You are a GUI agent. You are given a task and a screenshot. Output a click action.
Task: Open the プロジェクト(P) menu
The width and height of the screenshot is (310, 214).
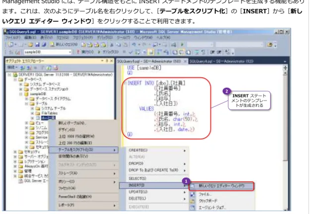[82, 38]
